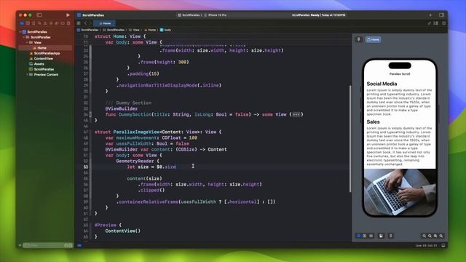Select the Home editor tab
This screenshot has width=466, height=262.
coord(105,23)
